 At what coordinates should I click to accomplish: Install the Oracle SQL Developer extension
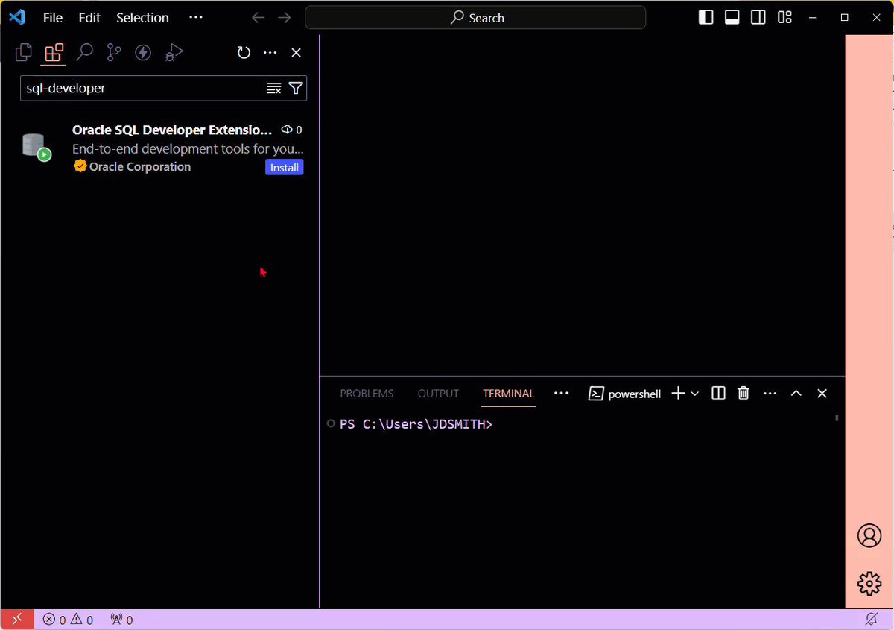[285, 168]
